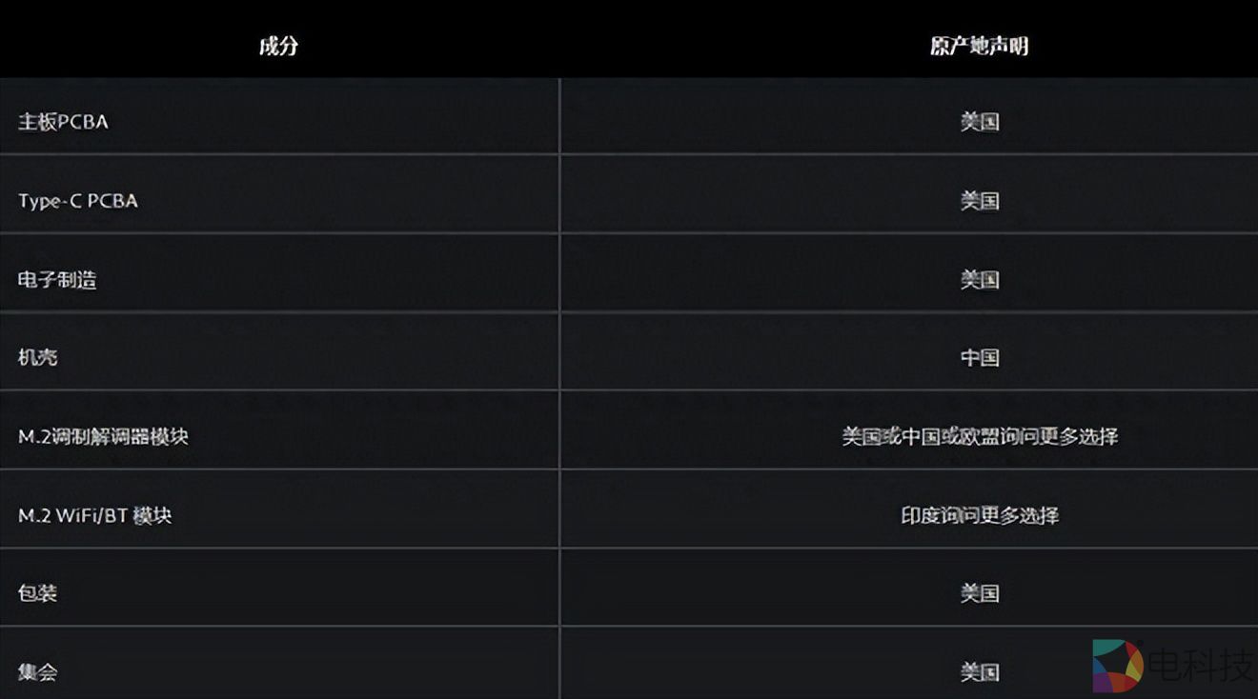Image resolution: width=1258 pixels, height=699 pixels.
Task: Click the 包装 row label
Action: pos(38,593)
